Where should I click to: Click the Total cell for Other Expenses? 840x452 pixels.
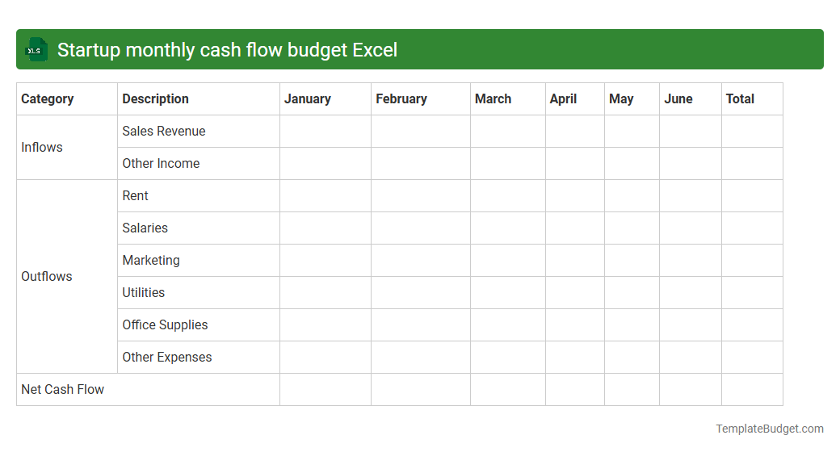tap(752, 358)
